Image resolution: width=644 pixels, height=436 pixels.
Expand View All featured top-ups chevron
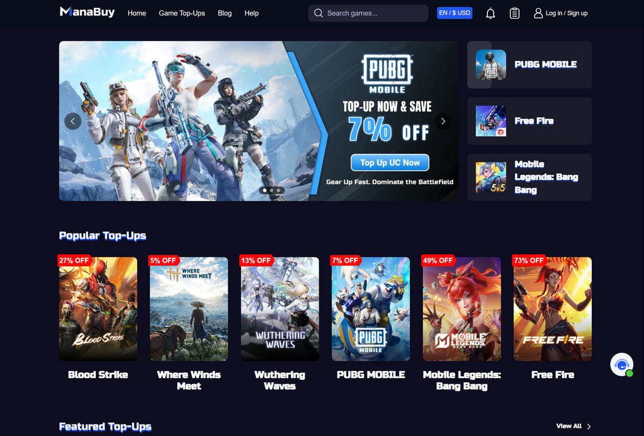[x=590, y=426]
